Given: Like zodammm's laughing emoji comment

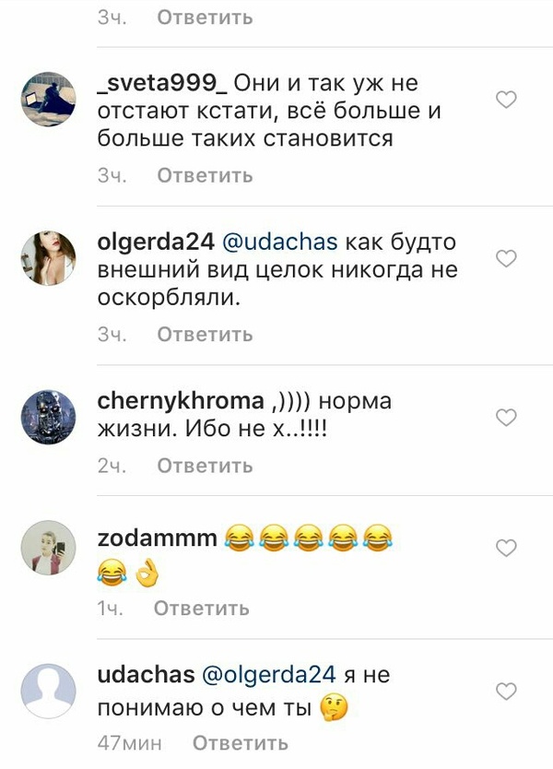Looking at the screenshot, I should (x=506, y=548).
